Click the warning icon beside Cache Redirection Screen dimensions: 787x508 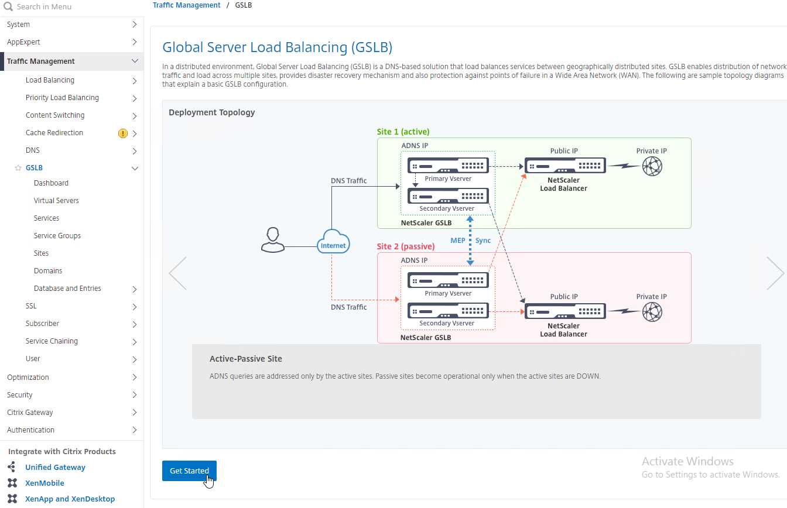[x=122, y=133]
